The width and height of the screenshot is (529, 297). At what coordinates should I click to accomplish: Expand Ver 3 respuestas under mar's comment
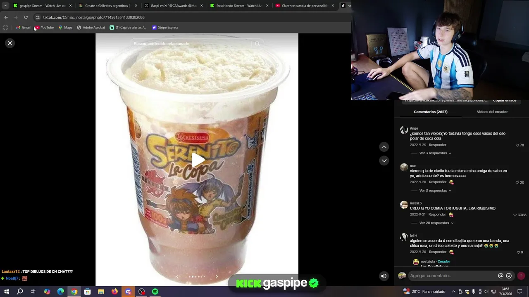435,191
